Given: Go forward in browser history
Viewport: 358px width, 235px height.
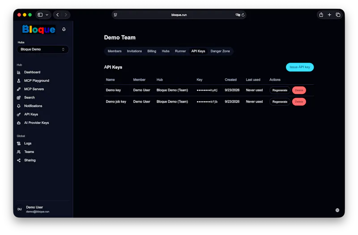Looking at the screenshot, I should click(66, 15).
